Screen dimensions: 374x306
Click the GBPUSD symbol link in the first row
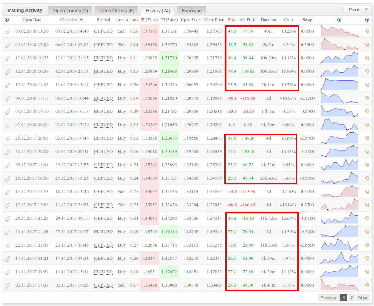click(103, 31)
